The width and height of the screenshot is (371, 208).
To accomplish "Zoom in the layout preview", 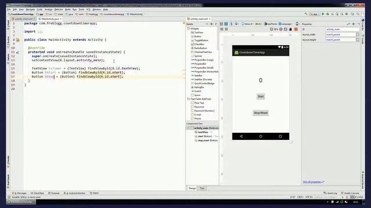I will [x=281, y=29].
